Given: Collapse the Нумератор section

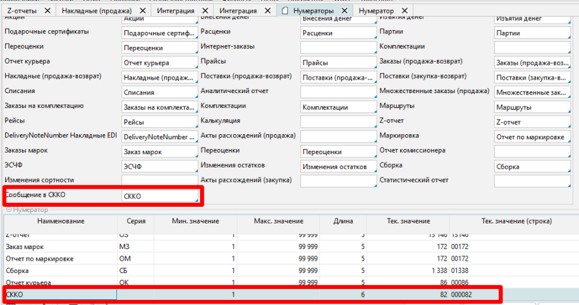Looking at the screenshot, I should coord(8,210).
